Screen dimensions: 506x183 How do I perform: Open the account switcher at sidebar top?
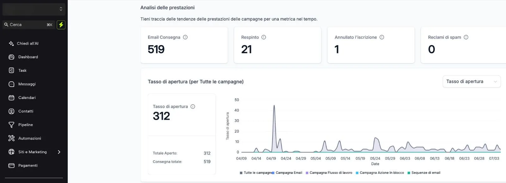click(34, 9)
